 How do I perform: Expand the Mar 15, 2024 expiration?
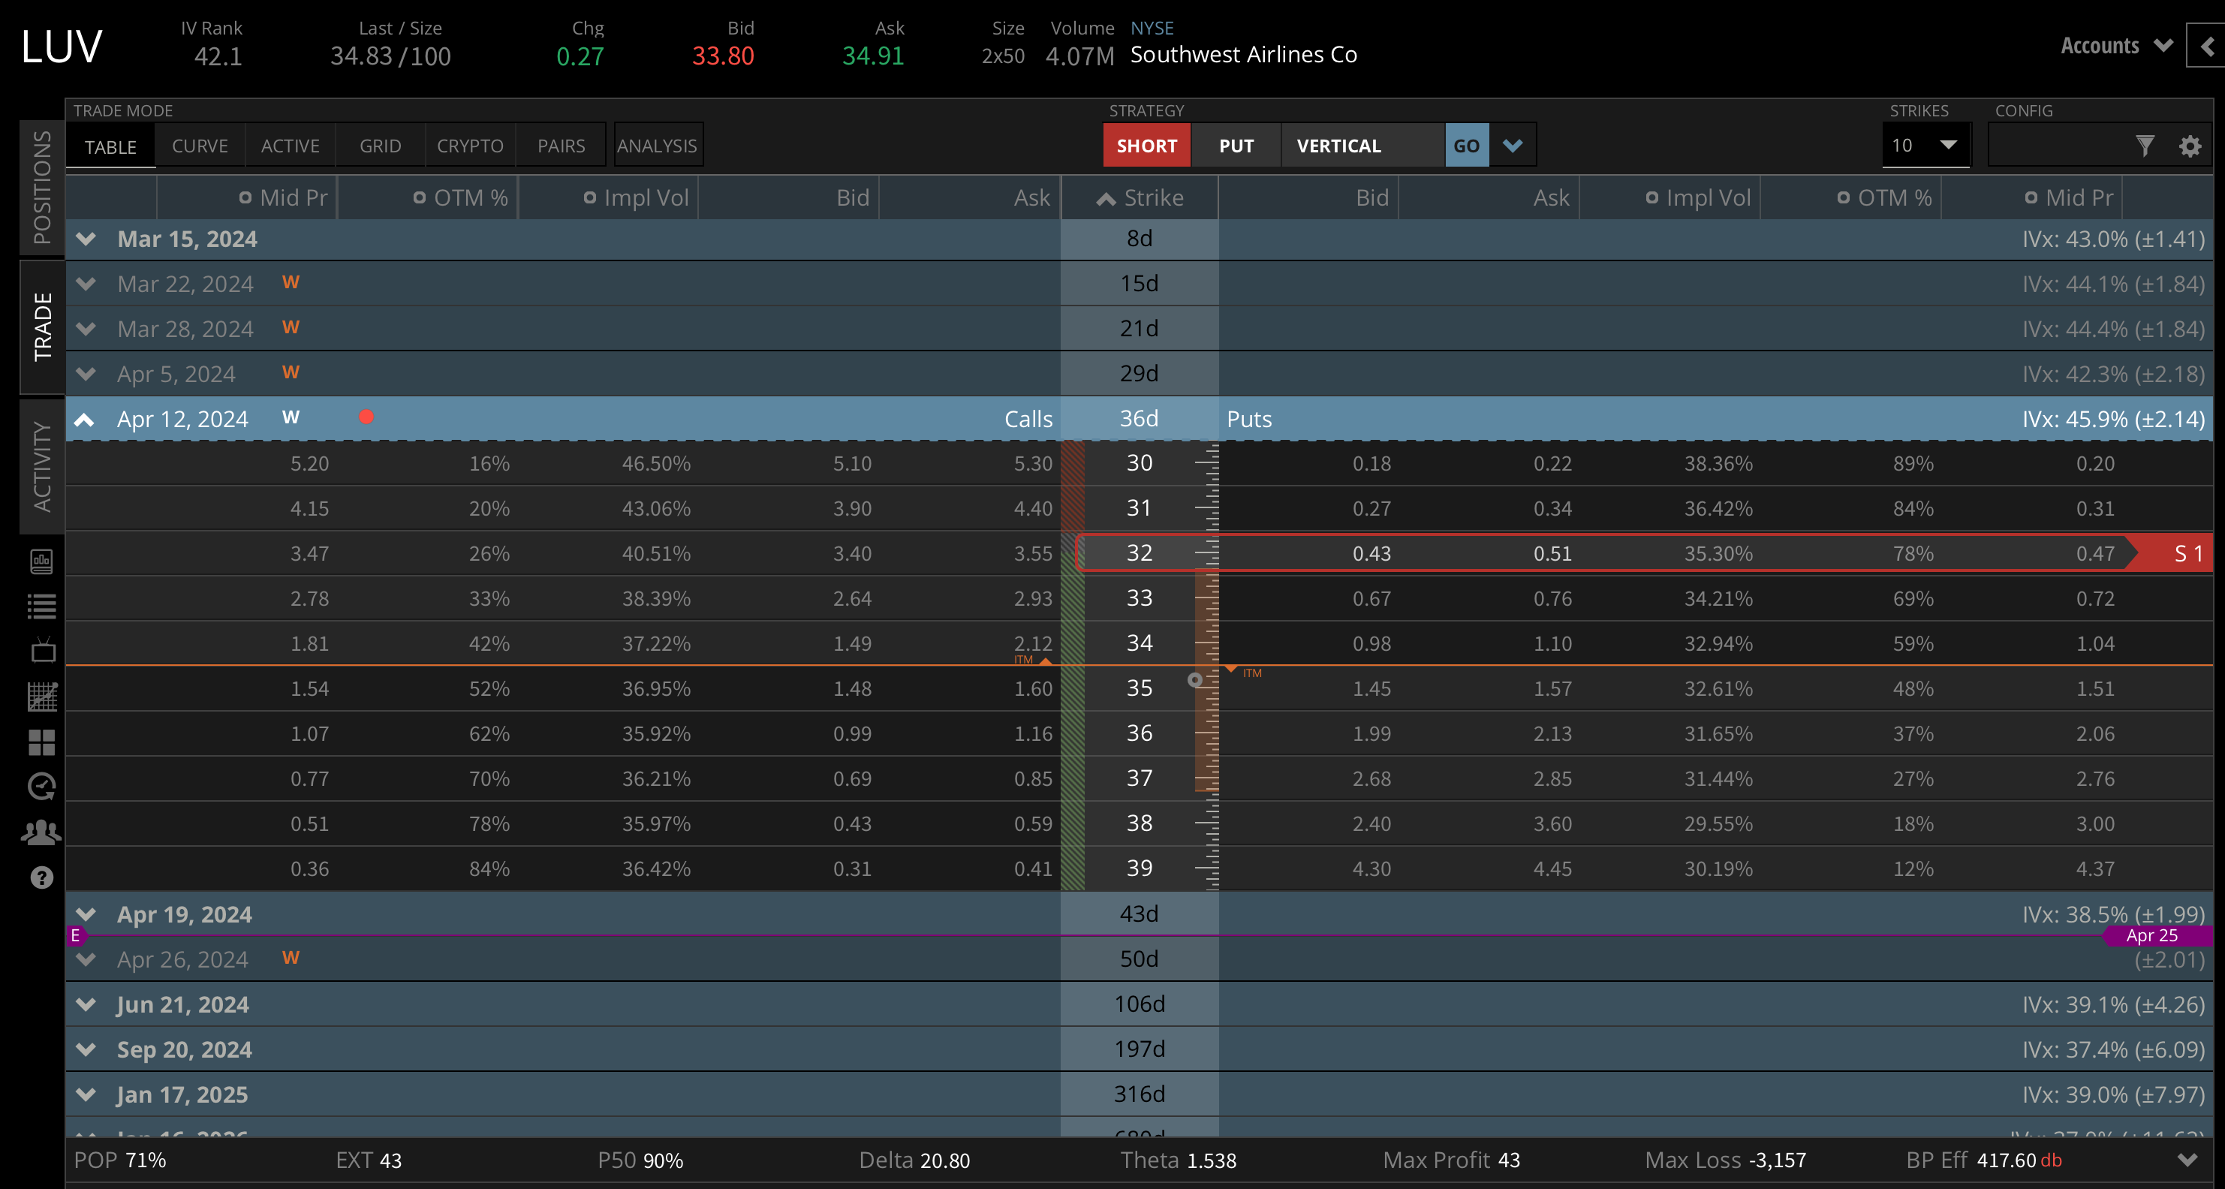pyautogui.click(x=86, y=239)
